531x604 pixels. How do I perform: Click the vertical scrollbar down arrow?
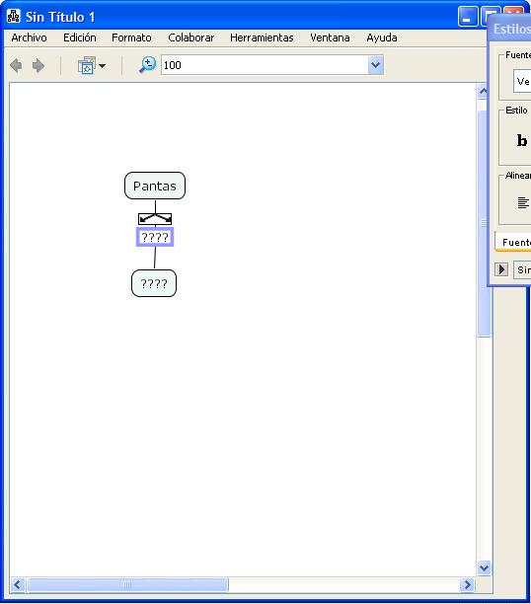(x=484, y=567)
